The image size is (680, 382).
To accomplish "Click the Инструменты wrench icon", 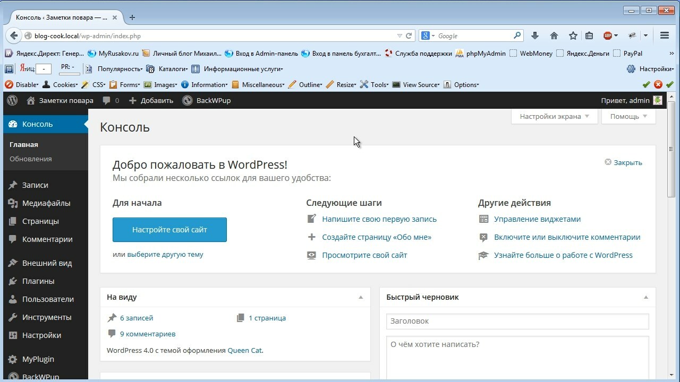I will pos(13,317).
